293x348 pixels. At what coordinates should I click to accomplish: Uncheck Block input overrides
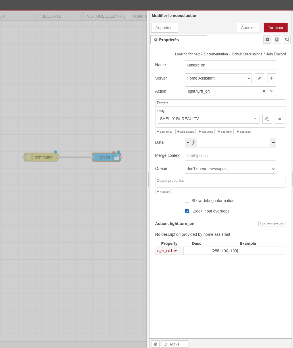click(187, 211)
